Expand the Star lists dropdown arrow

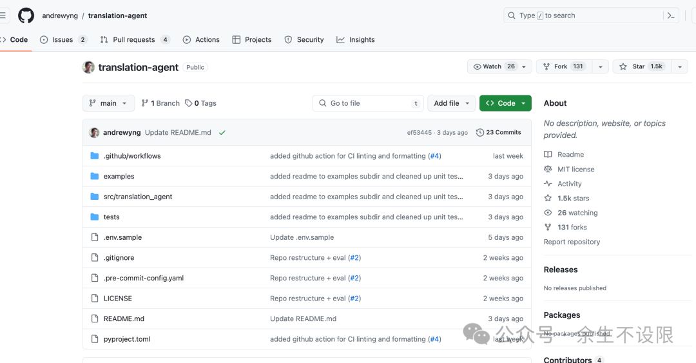680,66
